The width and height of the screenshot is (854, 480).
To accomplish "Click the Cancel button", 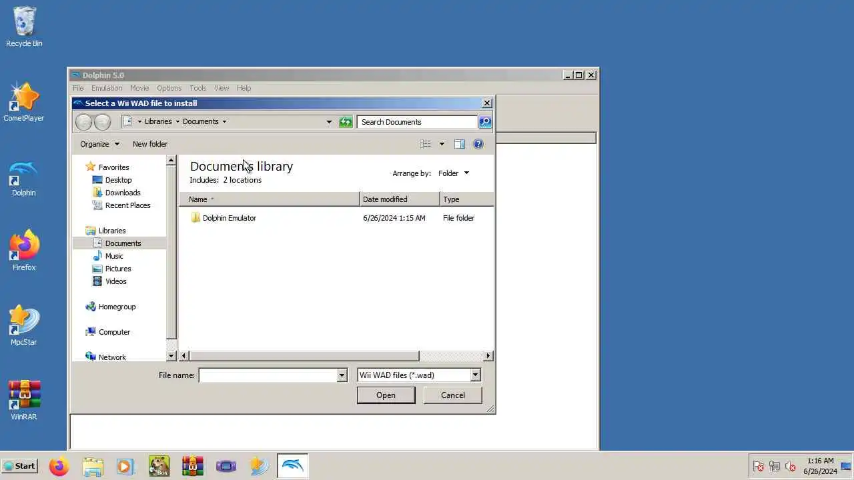I will tap(453, 395).
